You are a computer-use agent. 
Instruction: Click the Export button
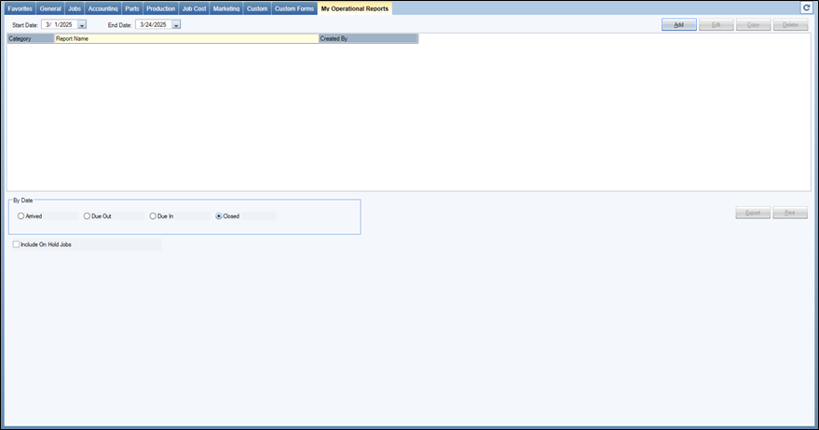753,213
